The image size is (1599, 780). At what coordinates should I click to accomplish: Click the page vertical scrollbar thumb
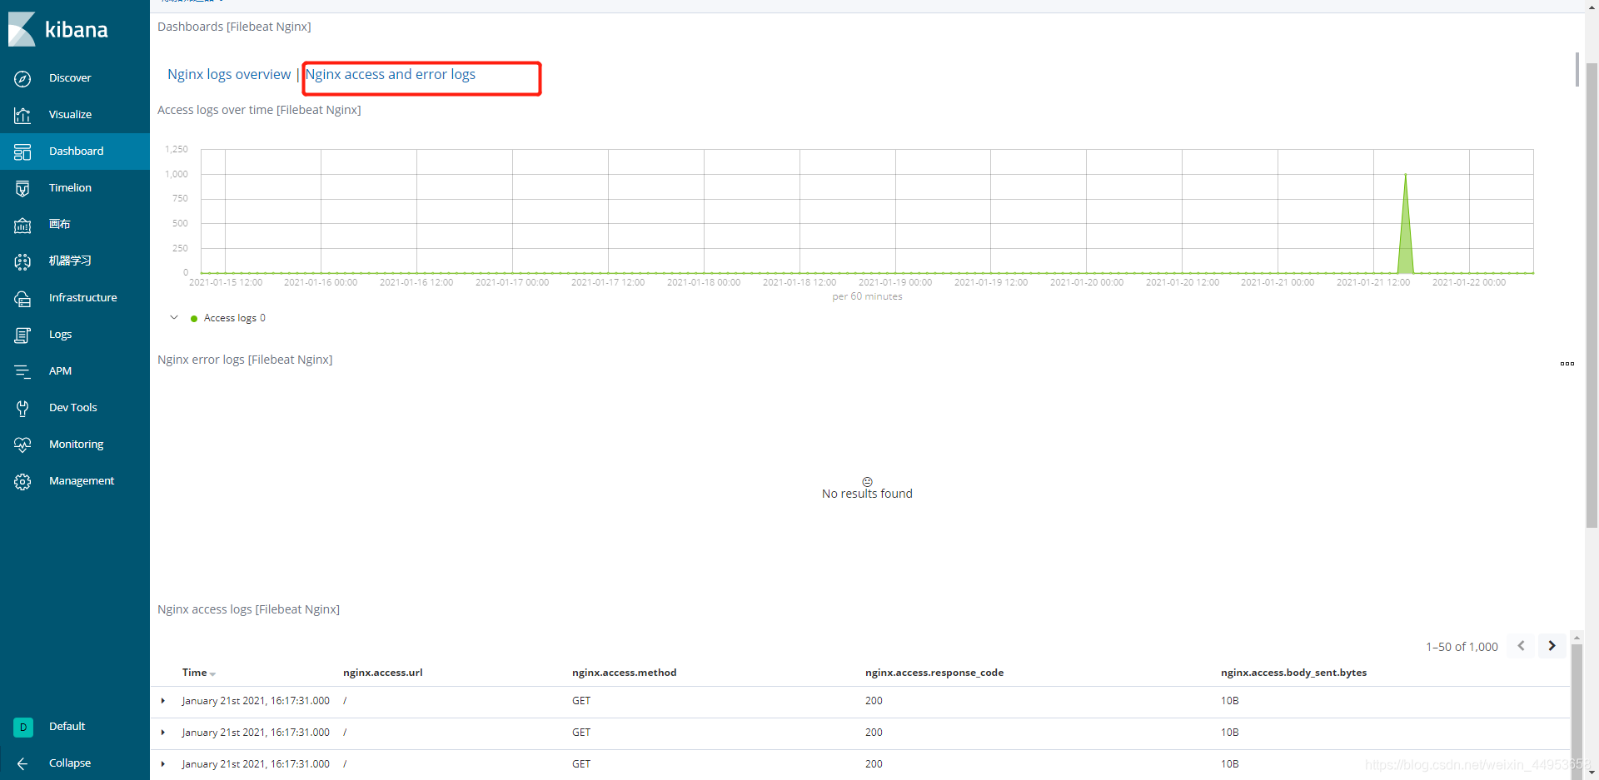[x=1592, y=296]
